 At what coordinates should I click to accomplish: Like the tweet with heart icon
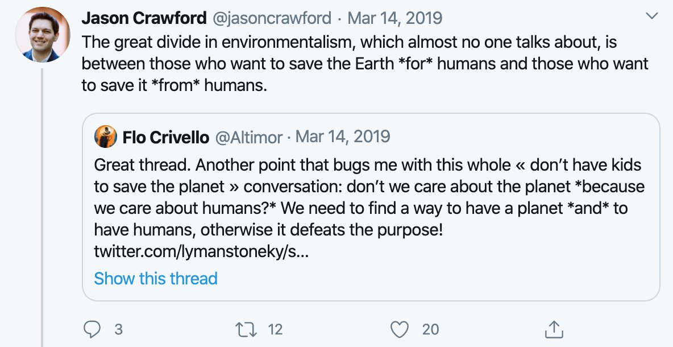coord(400,329)
